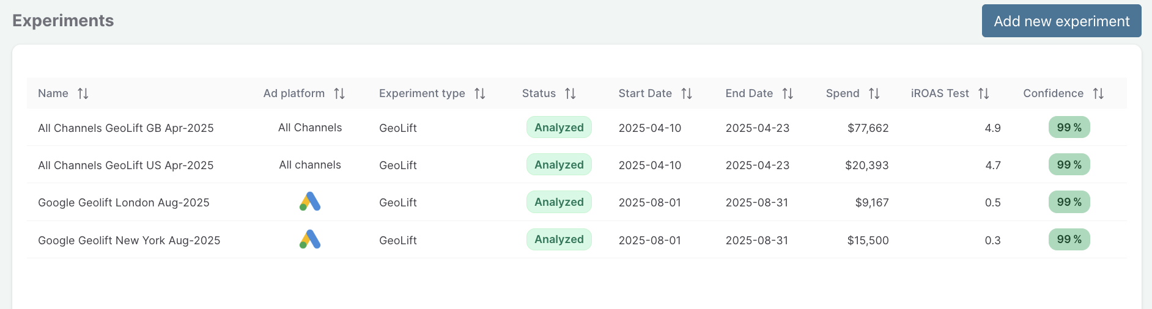Click the Confidence column sort icon

pyautogui.click(x=1098, y=93)
